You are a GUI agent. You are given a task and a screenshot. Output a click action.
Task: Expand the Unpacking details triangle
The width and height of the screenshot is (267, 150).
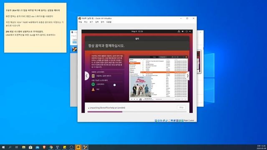[x=88, y=108]
